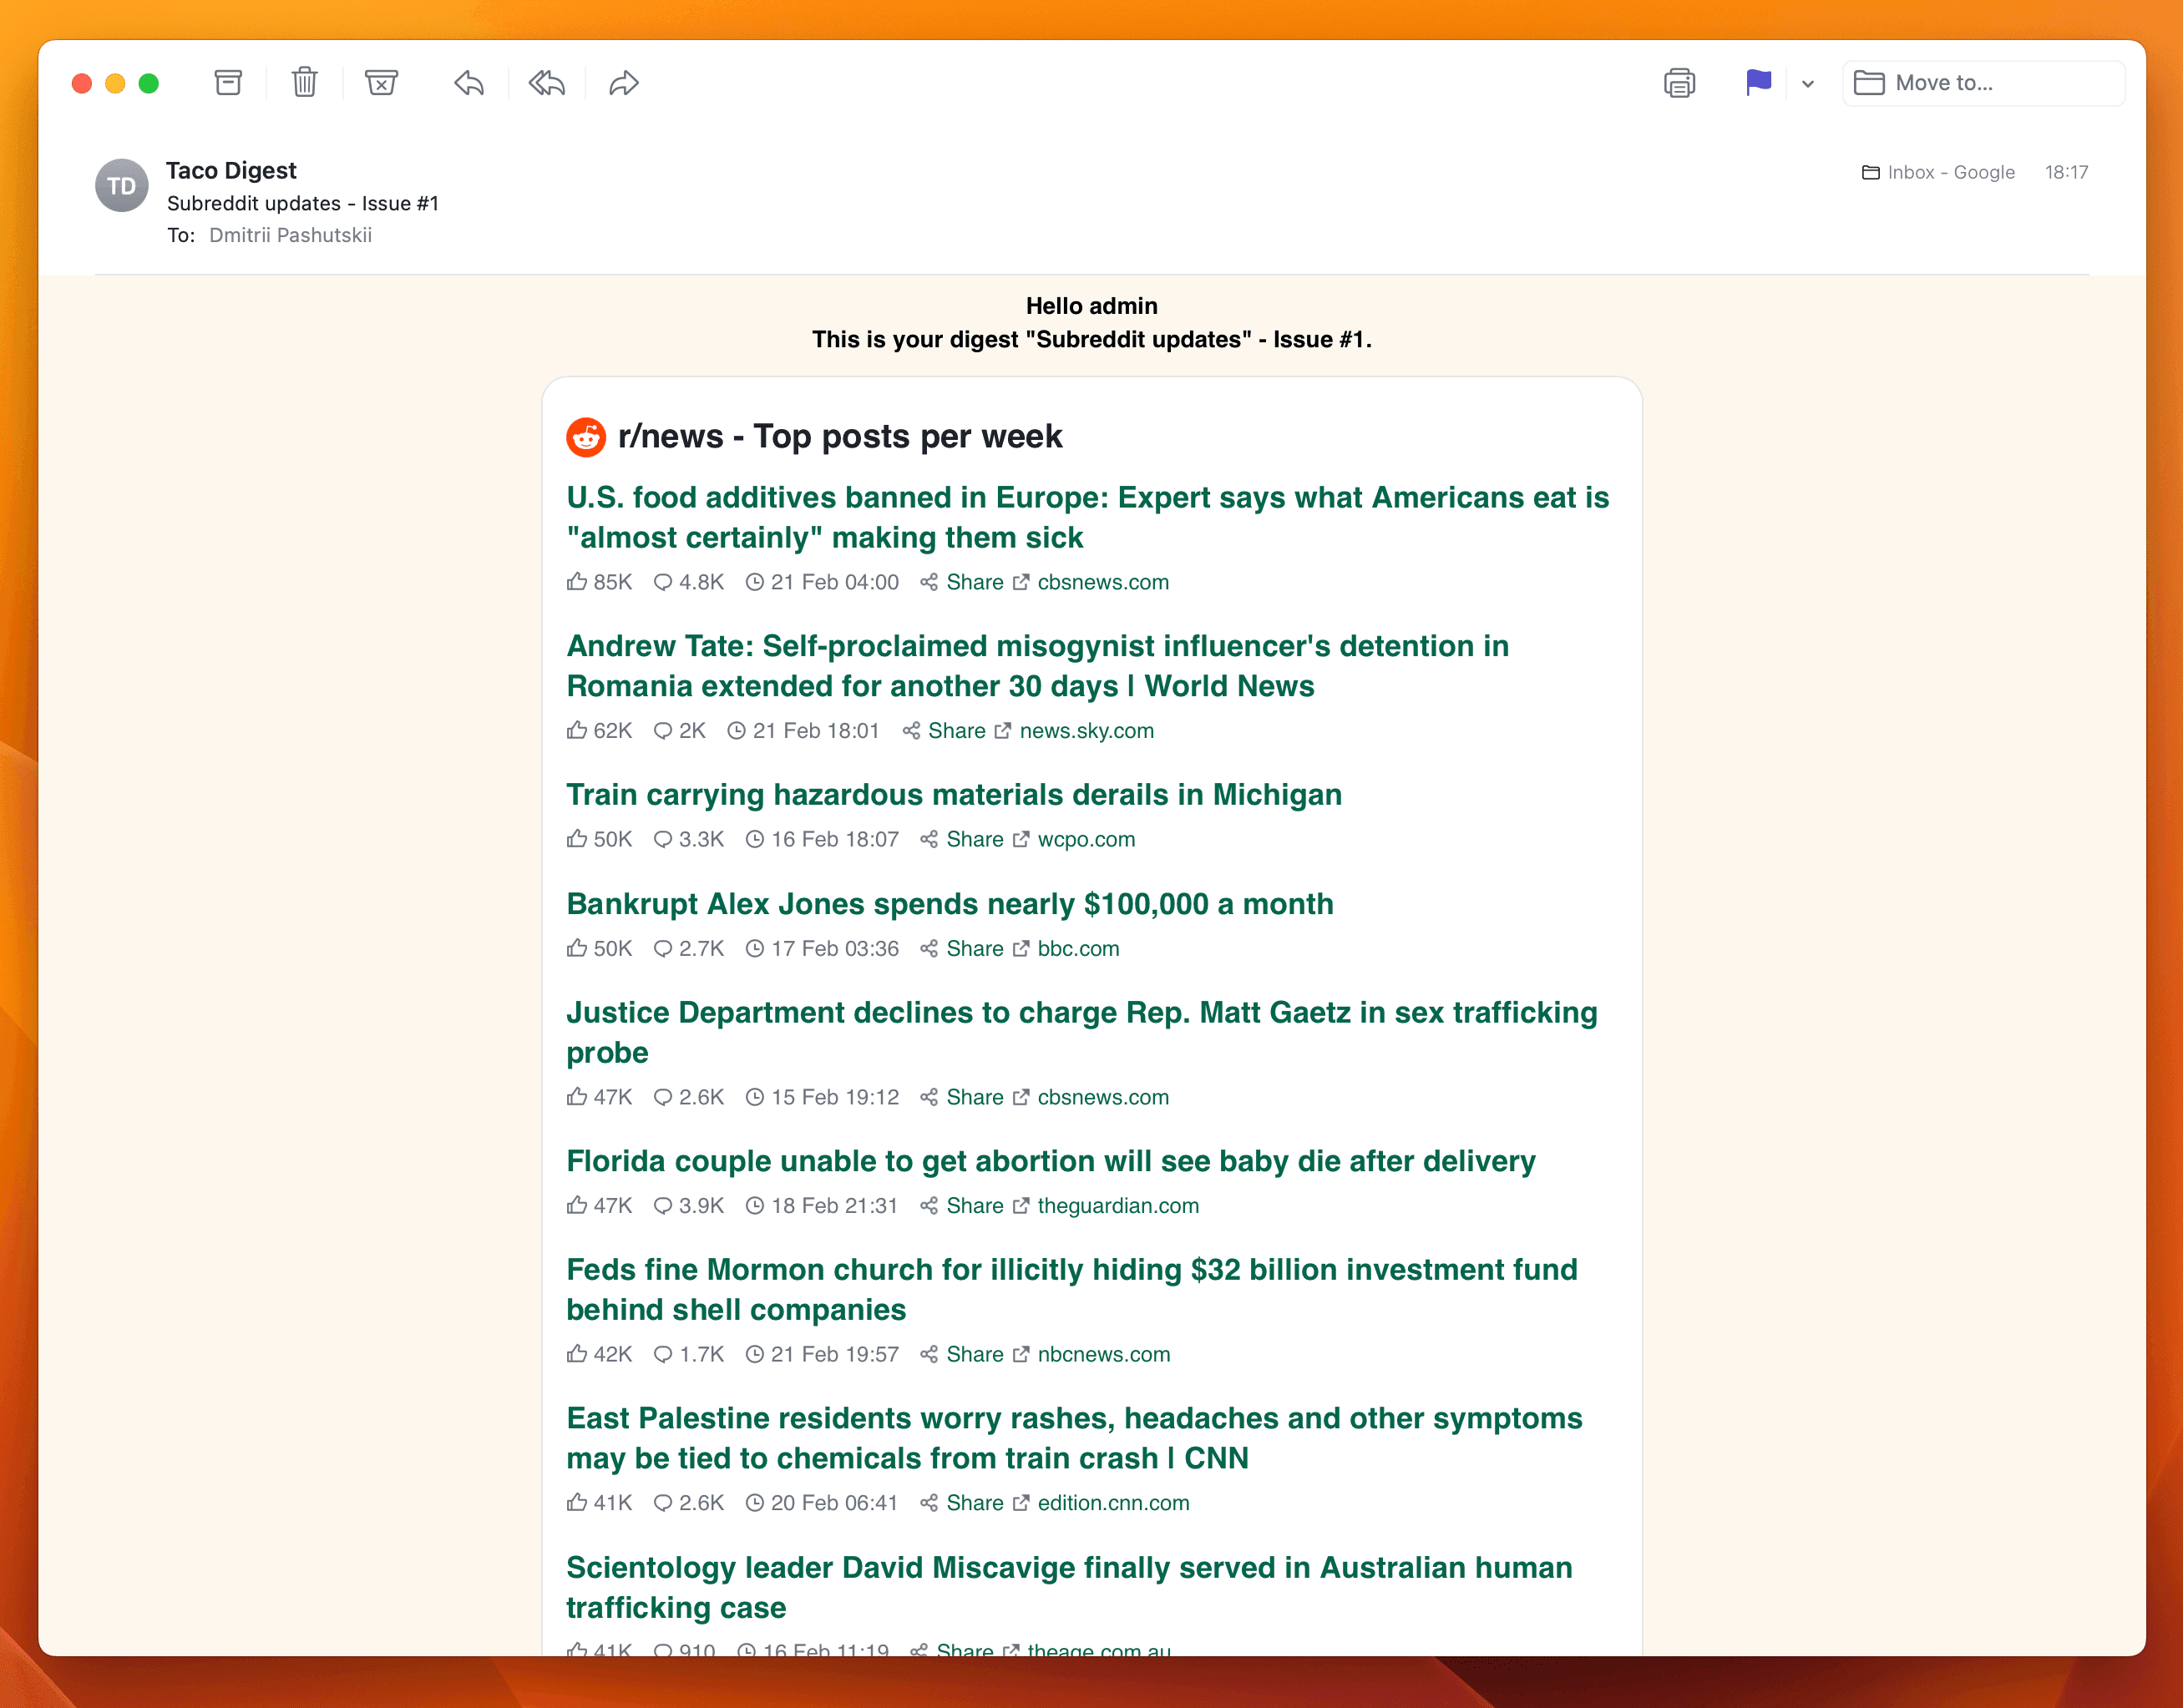Image resolution: width=2183 pixels, height=1708 pixels.
Task: Print the message with the printer icon
Action: (x=1679, y=83)
